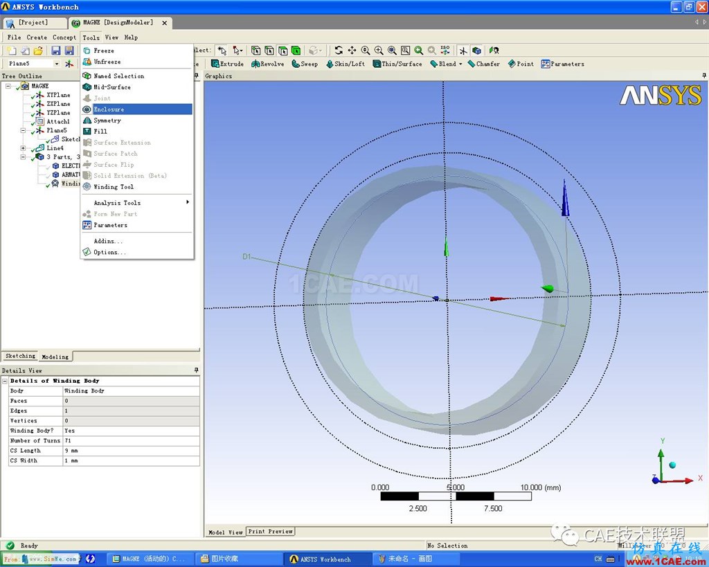The image size is (709, 567).
Task: Activate the Pan view icon
Action: click(x=352, y=50)
